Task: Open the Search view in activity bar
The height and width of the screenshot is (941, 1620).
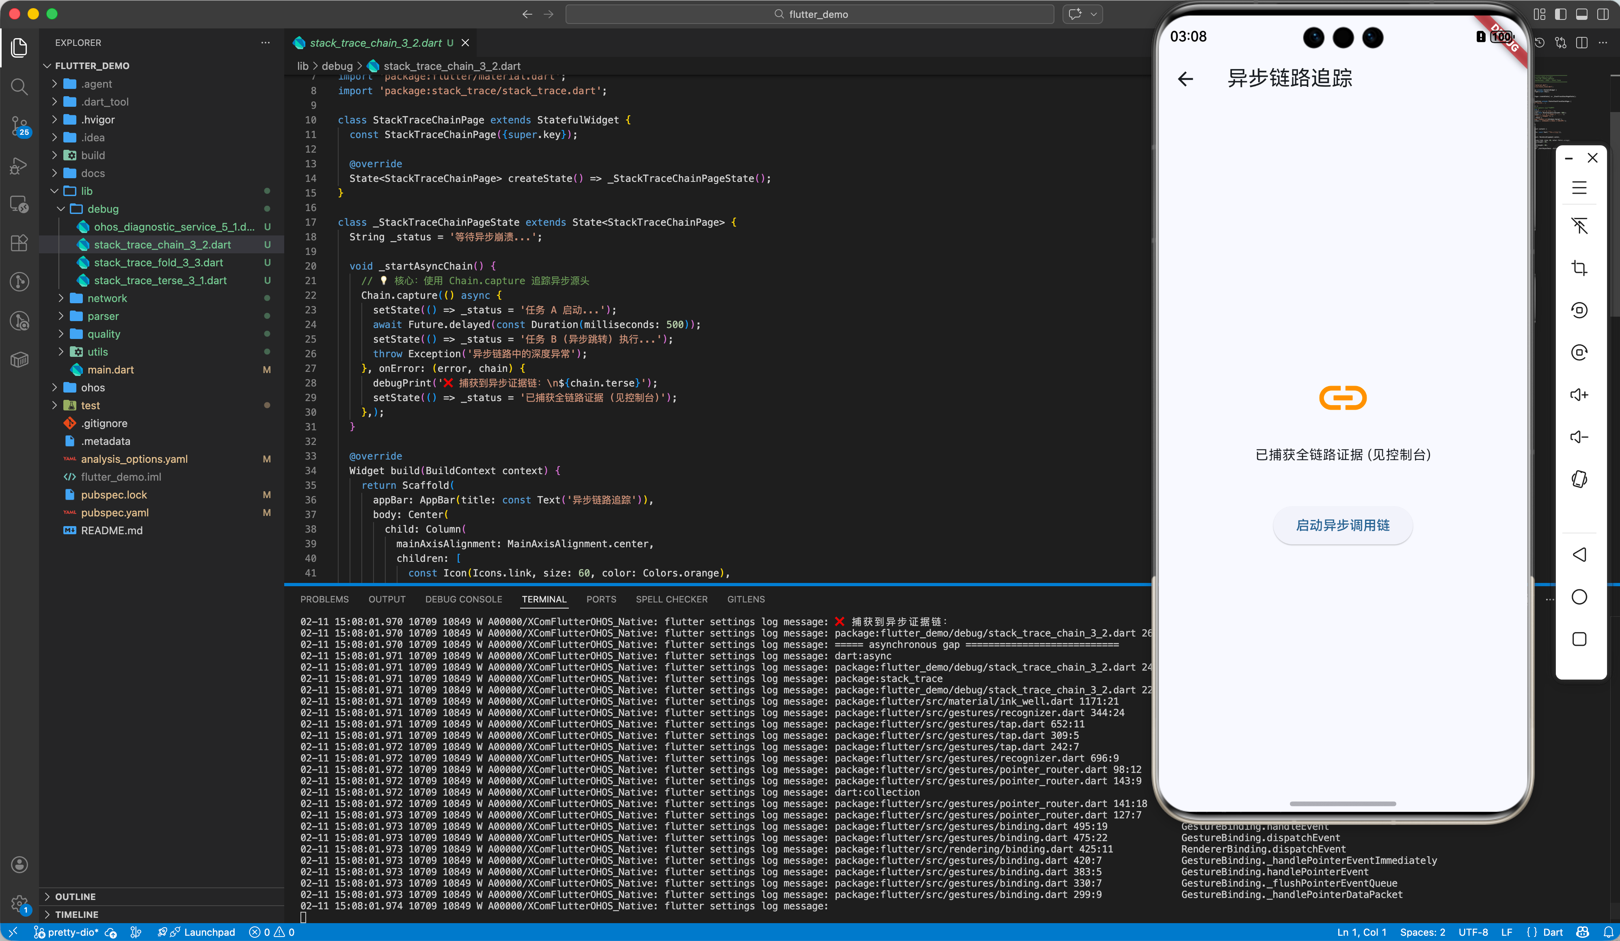Action: [x=19, y=86]
